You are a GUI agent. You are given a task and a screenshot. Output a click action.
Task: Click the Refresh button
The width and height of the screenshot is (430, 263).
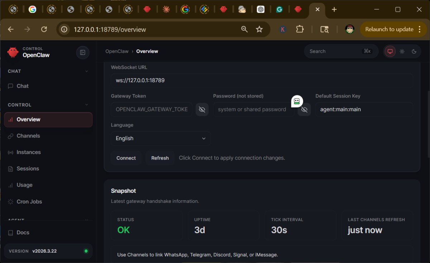click(x=160, y=158)
